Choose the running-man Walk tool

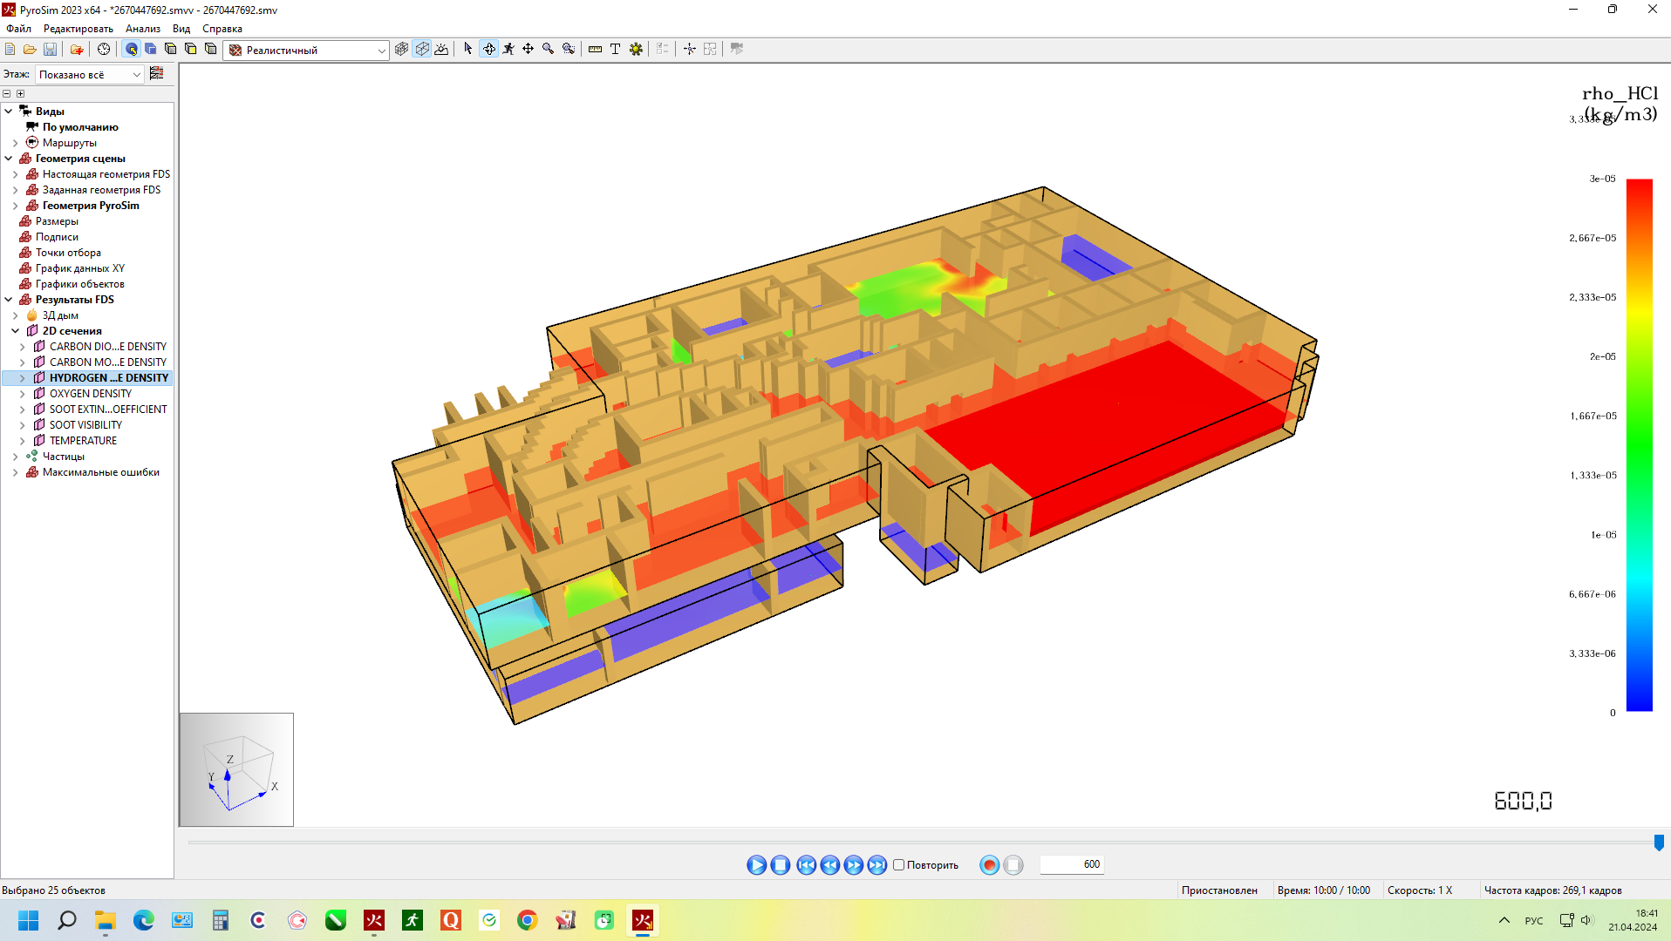(508, 50)
